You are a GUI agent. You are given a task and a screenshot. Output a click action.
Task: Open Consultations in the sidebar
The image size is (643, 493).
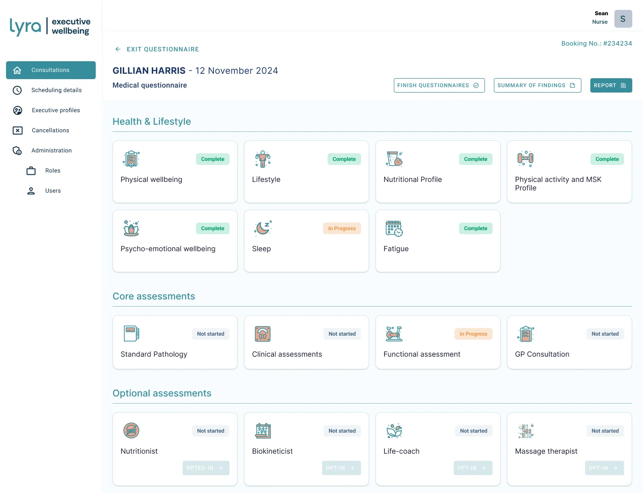pos(51,70)
